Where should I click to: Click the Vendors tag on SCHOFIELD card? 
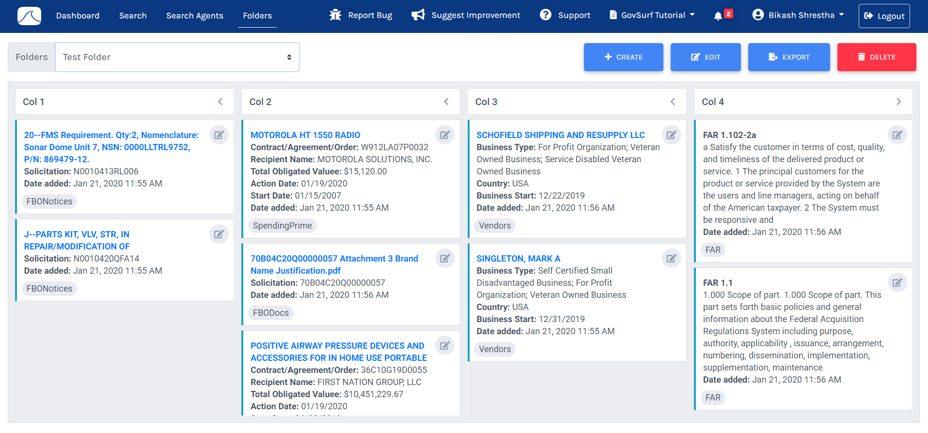coord(495,226)
